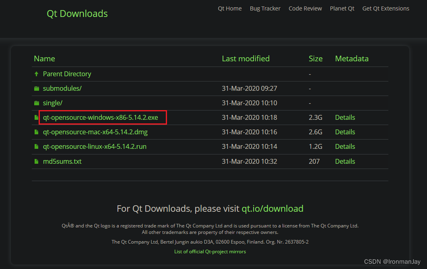Click the date 31-Mar-2020 10:18
This screenshot has height=269, width=427.
(249, 117)
